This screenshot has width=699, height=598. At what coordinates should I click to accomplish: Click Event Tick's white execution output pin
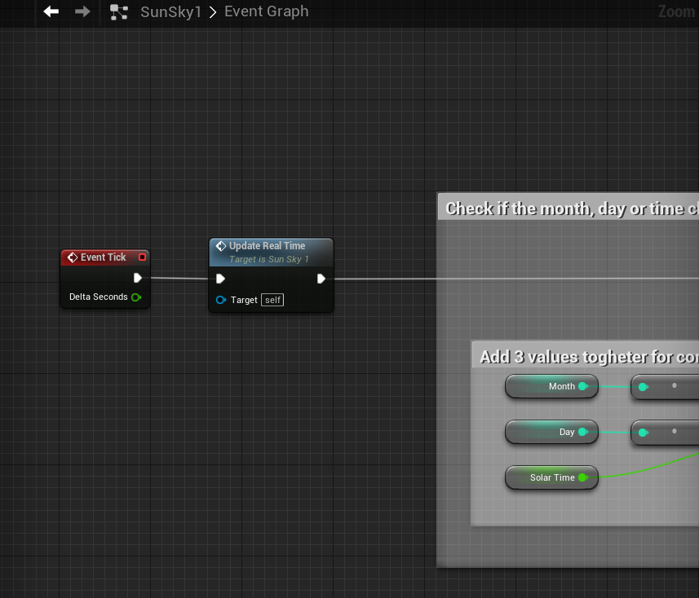coord(137,279)
